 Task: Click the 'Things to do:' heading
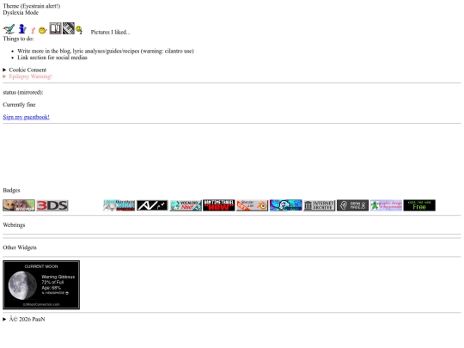pyautogui.click(x=18, y=39)
